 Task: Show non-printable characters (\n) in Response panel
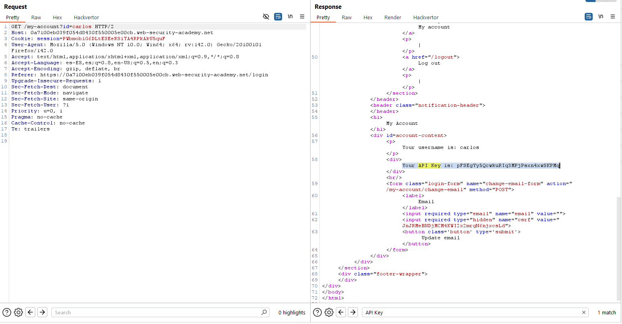pos(601,16)
